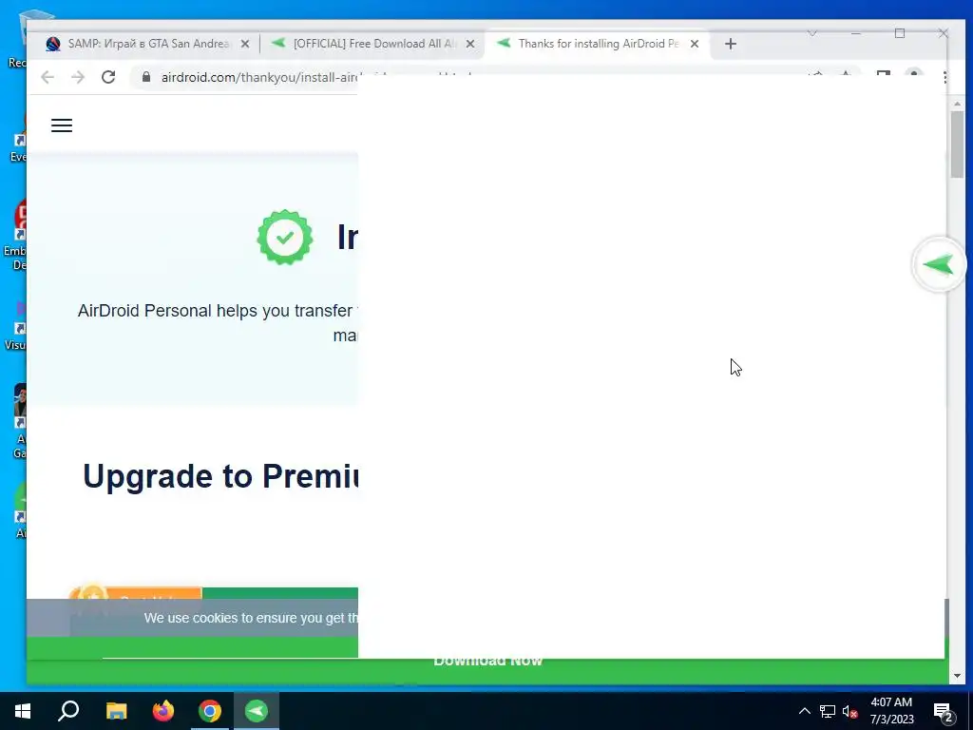The height and width of the screenshot is (730, 973).
Task: Open the AirDroid app in the taskbar
Action: (257, 711)
